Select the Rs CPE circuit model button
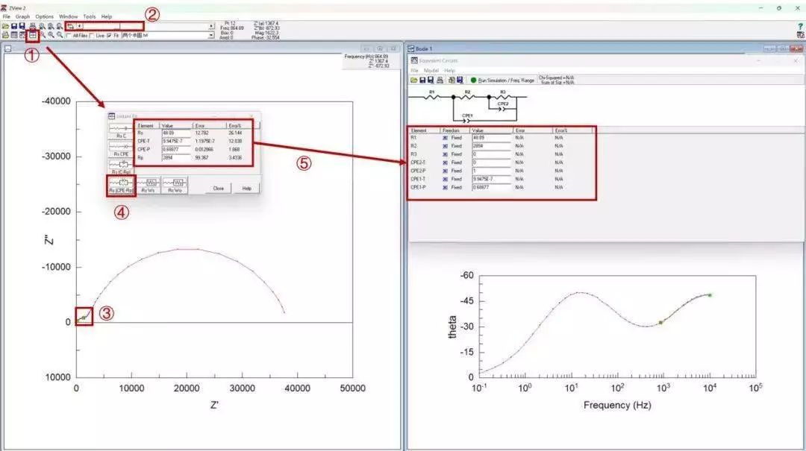The width and height of the screenshot is (806, 451). 122,149
